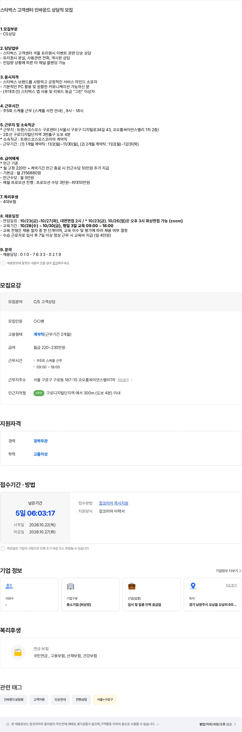
Task: Select the 서울>구로구 location tag
Action: (x=105, y=699)
